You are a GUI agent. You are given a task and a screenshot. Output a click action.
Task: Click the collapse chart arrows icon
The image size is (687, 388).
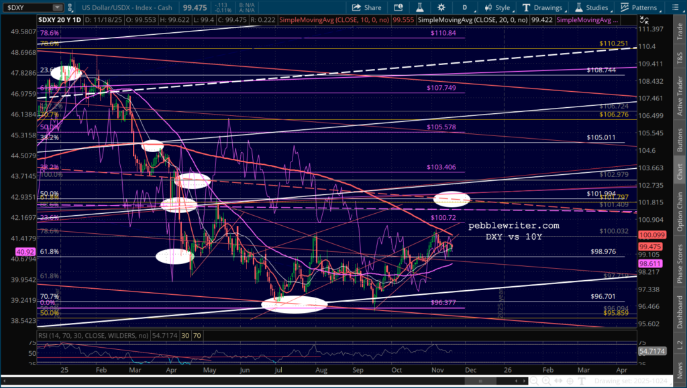[x=644, y=19]
